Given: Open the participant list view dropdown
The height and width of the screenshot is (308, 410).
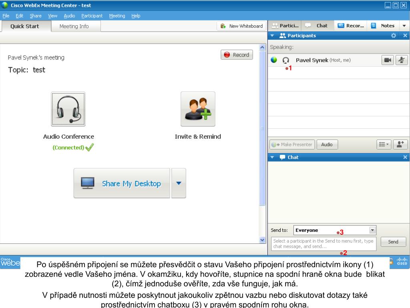Looking at the screenshot, I should 384,144.
